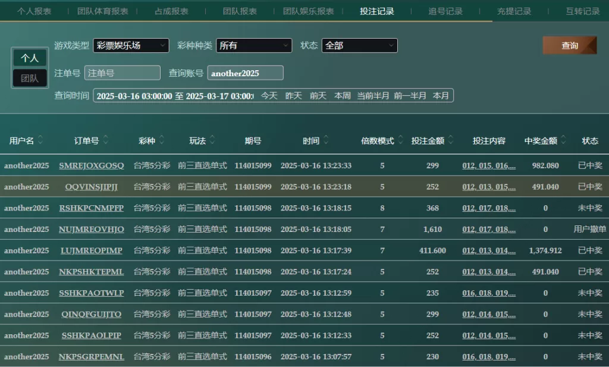Open the 占成报表 tab
The width and height of the screenshot is (609, 367).
(171, 11)
